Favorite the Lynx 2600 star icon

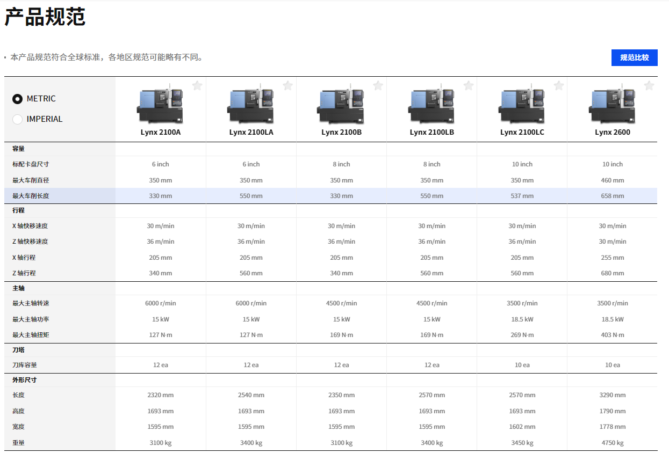click(x=649, y=85)
